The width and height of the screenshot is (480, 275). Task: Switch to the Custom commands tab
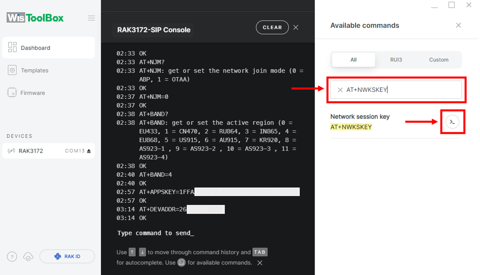tap(439, 60)
